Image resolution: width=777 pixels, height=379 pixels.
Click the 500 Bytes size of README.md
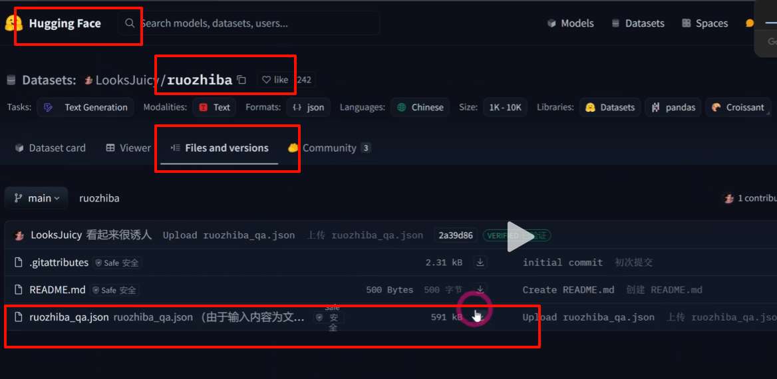(x=389, y=290)
